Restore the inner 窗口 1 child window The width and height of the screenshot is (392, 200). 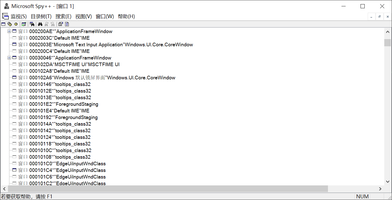[380, 17]
